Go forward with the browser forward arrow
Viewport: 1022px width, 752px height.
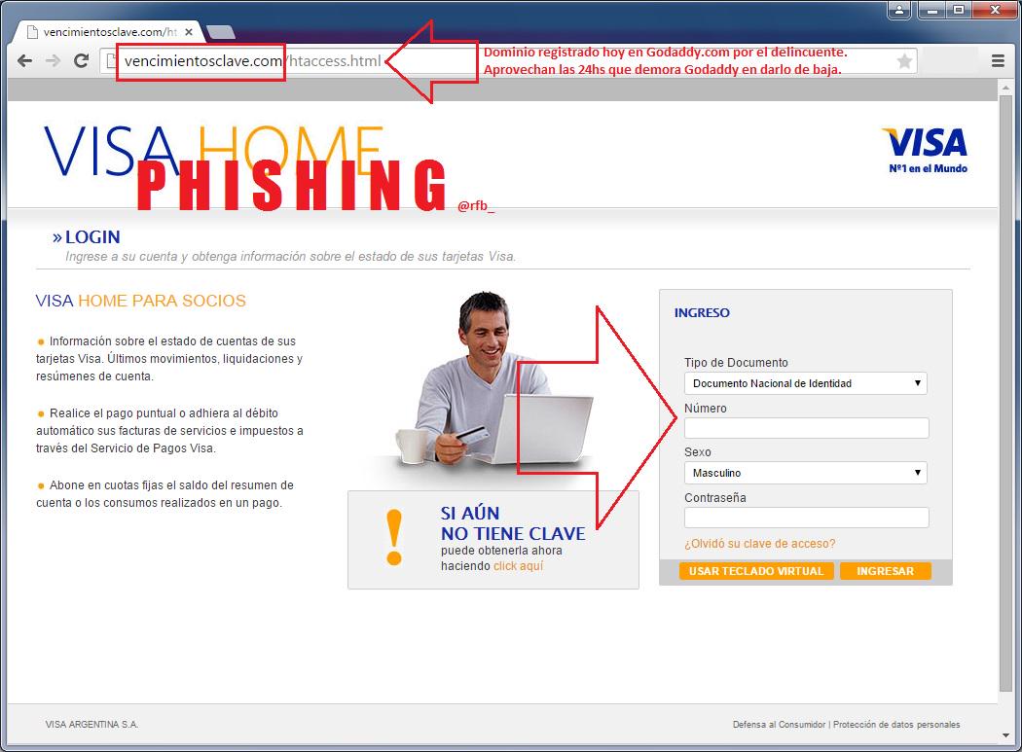53,61
